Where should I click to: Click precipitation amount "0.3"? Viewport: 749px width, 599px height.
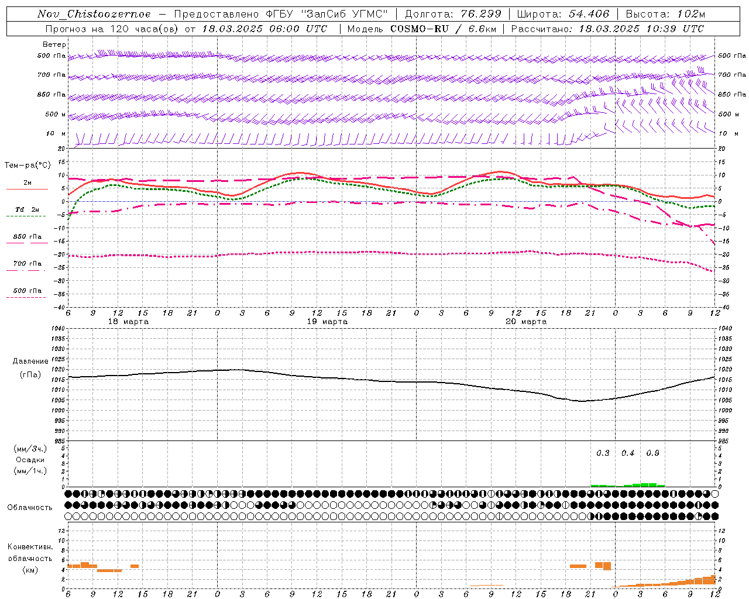pos(603,453)
